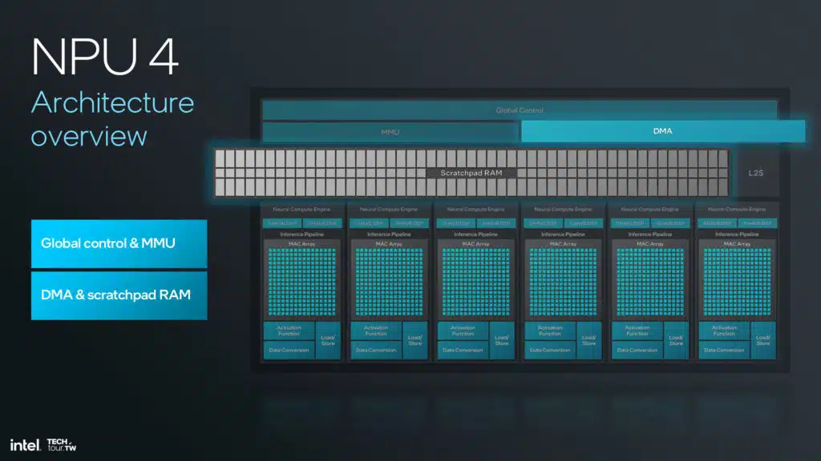
Task: Click the Global Control bar
Action: pos(520,110)
